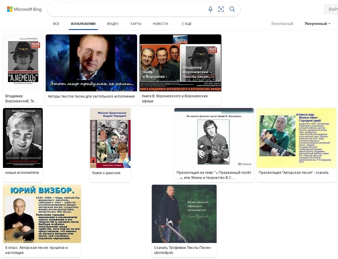
Task: Click the Microsoft Bing logo
Action: point(24,9)
